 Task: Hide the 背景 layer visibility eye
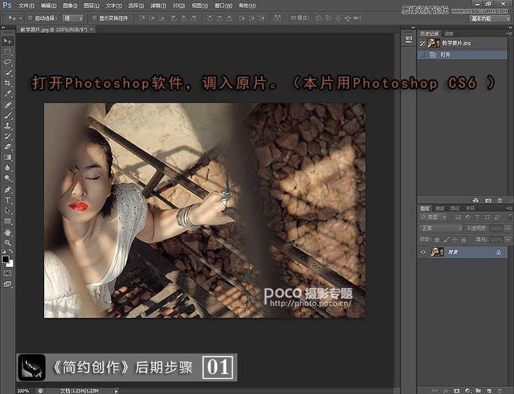click(x=423, y=252)
